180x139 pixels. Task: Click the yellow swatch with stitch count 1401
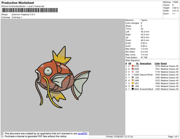click(133, 83)
